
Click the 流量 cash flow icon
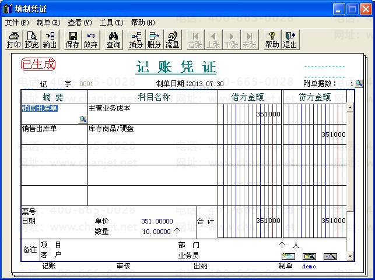pos(172,40)
